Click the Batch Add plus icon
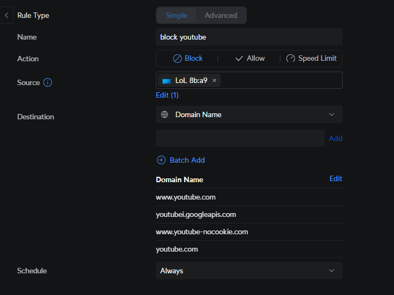 coord(161,160)
